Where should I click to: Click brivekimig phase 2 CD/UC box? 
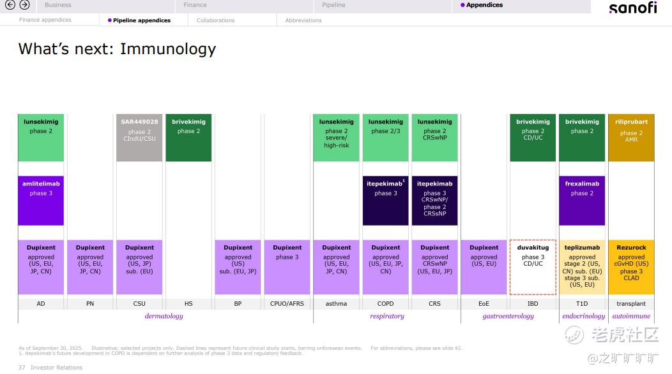[533, 138]
